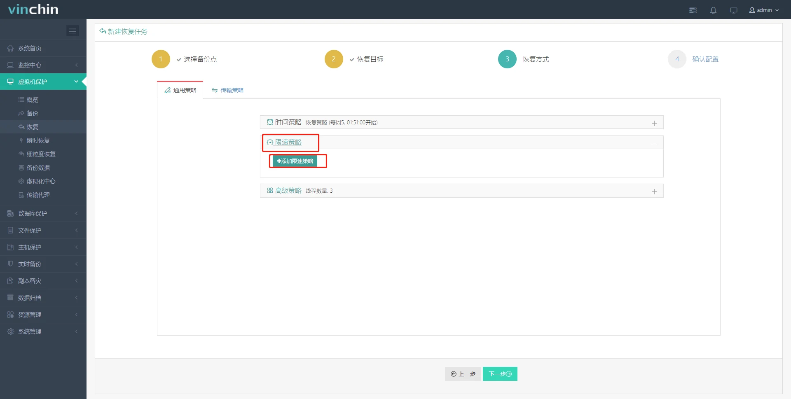The image size is (791, 399).
Task: Click the 数据归档 archive icon
Action: pyautogui.click(x=10, y=298)
